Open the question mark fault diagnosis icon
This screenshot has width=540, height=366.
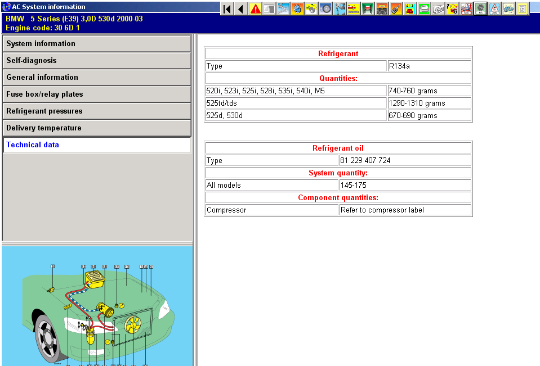453,9
